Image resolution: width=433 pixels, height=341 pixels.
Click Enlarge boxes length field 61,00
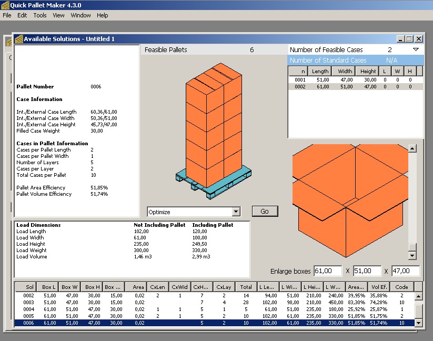(328, 271)
